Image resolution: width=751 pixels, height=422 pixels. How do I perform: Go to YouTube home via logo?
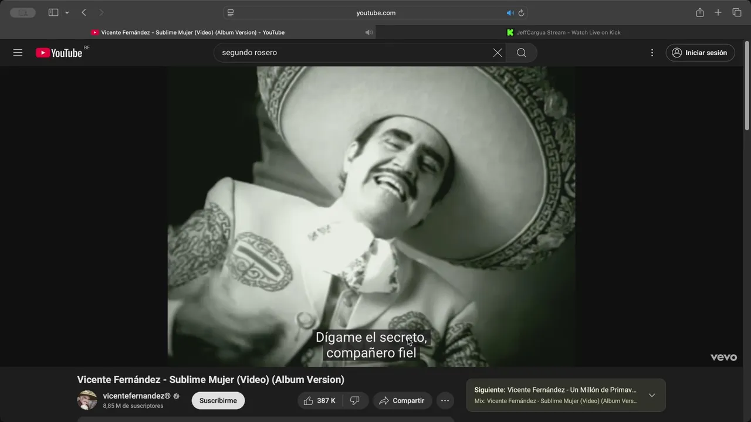point(59,53)
